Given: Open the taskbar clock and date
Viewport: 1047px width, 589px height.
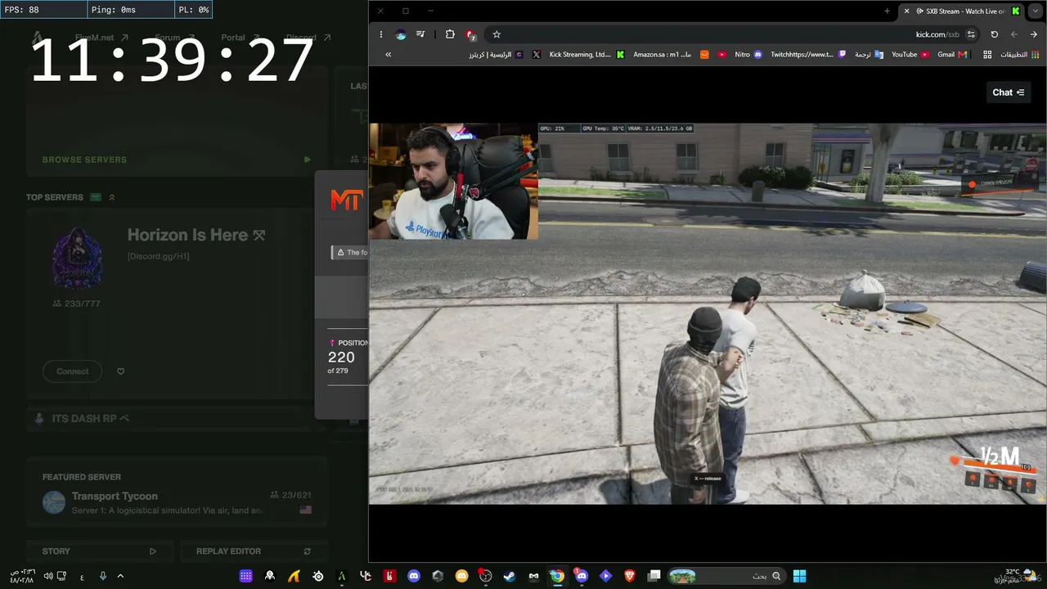Looking at the screenshot, I should (x=21, y=576).
